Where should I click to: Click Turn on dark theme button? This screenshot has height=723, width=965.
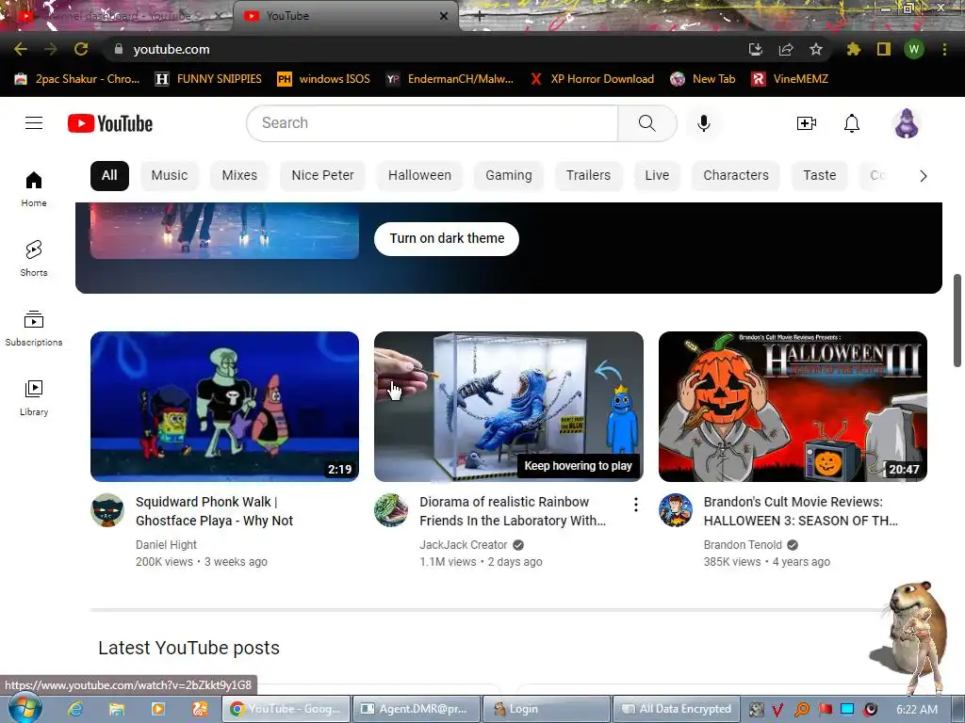pyautogui.click(x=447, y=238)
